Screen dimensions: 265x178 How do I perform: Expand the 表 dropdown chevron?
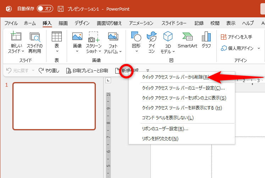(57, 51)
